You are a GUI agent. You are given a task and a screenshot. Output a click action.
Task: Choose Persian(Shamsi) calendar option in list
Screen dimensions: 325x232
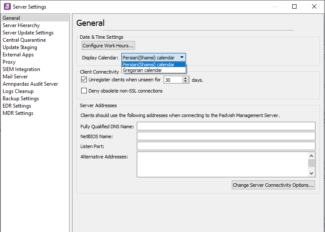click(153, 65)
